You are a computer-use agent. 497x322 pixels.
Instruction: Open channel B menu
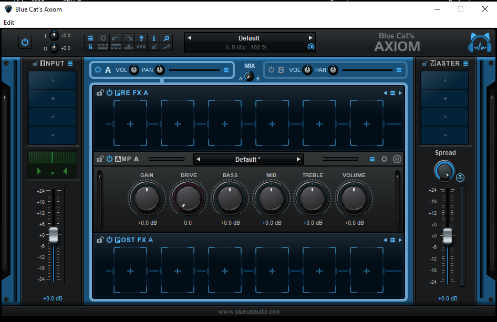pos(399,70)
